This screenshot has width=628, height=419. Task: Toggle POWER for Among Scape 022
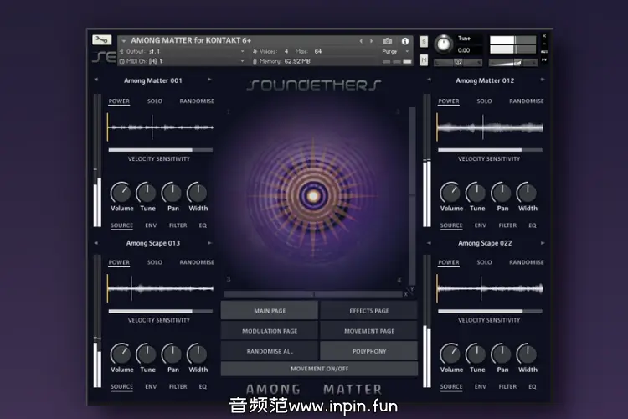point(449,262)
